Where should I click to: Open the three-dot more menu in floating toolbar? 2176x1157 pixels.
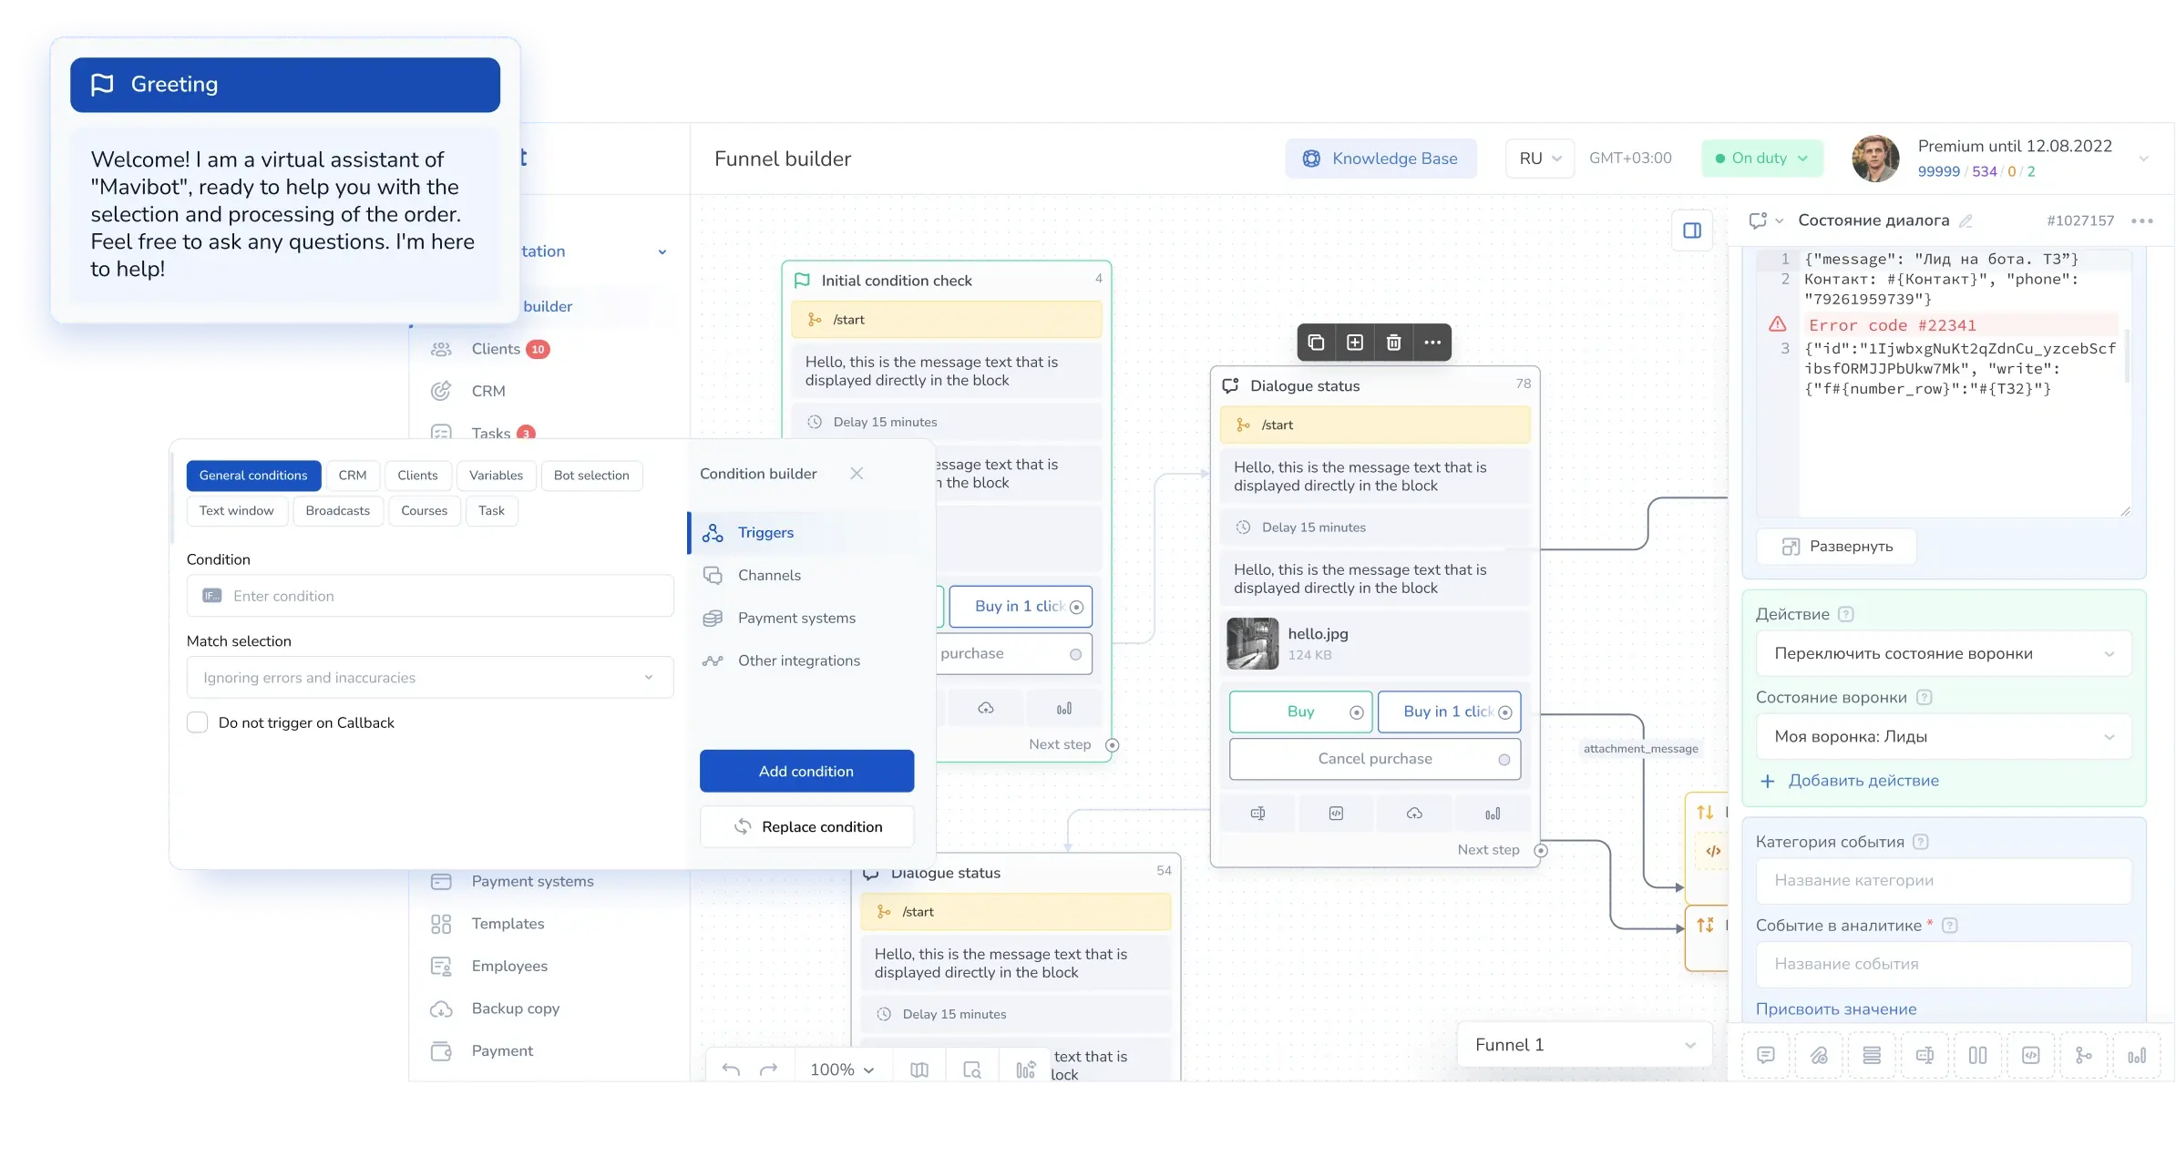pos(1432,343)
